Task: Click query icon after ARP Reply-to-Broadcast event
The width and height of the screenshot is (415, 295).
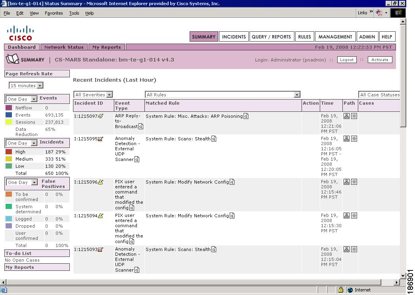Action: click(141, 126)
